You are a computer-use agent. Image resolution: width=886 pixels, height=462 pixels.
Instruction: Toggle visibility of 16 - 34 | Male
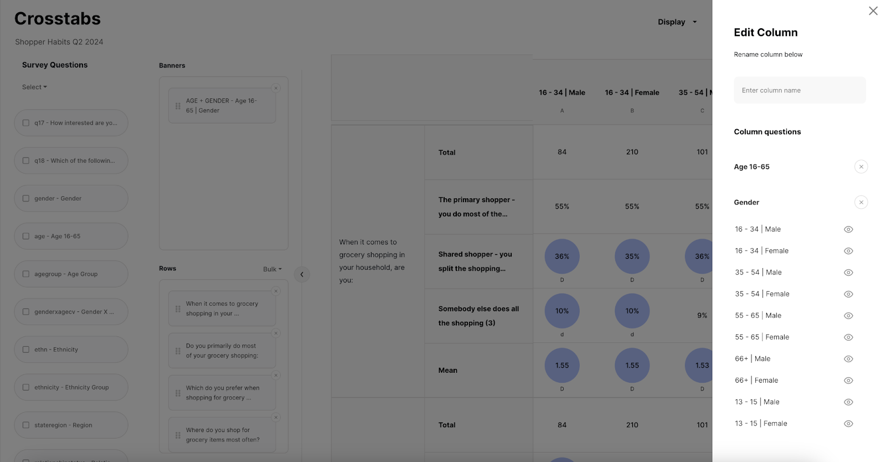coord(848,229)
